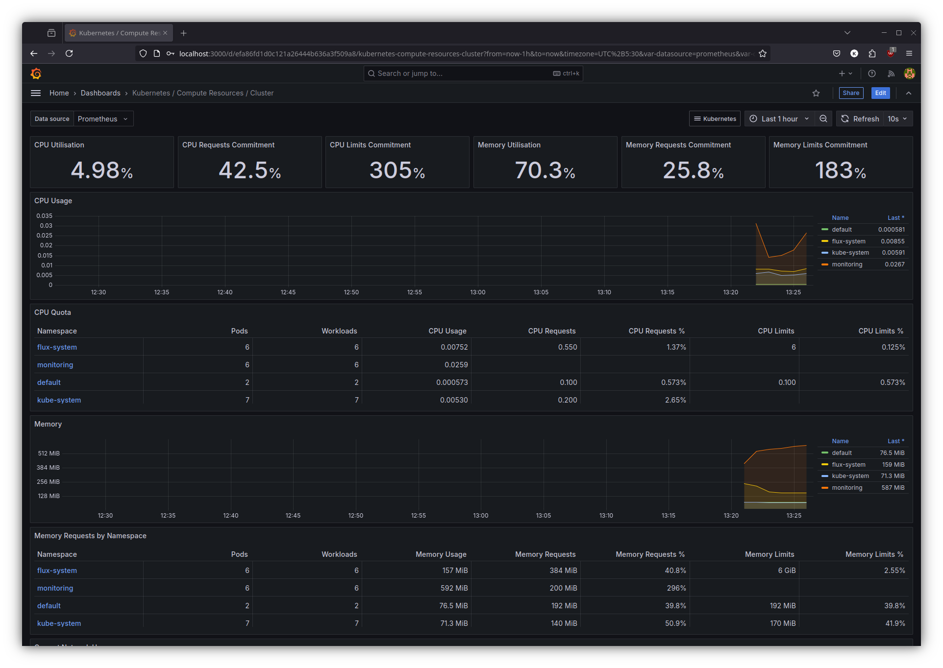Click the zoom out time range icon
Screen dimensions: 943x668
pyautogui.click(x=823, y=119)
